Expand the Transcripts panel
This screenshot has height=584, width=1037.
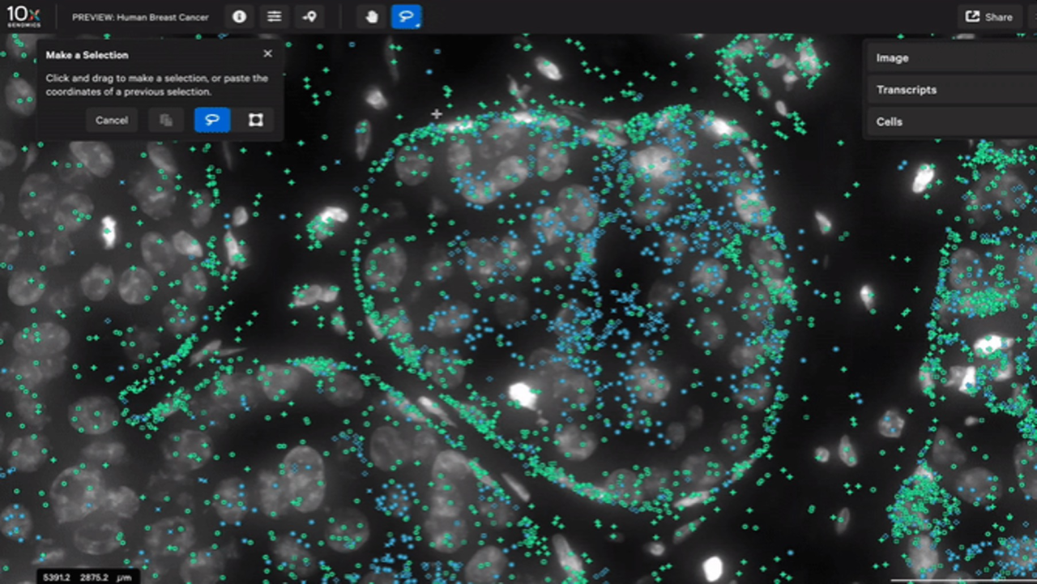(x=950, y=90)
